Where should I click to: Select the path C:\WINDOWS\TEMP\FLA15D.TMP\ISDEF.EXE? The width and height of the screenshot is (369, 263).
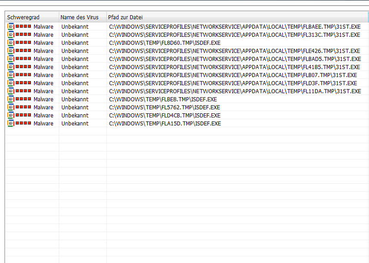point(165,123)
